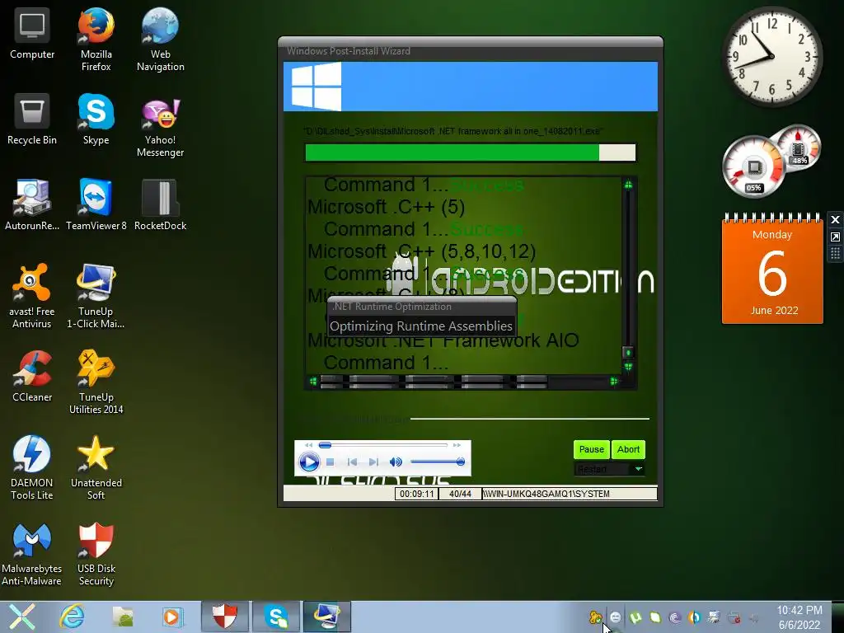Viewport: 844px width, 633px height.
Task: Open the Computer desktop icon
Action: [32, 33]
